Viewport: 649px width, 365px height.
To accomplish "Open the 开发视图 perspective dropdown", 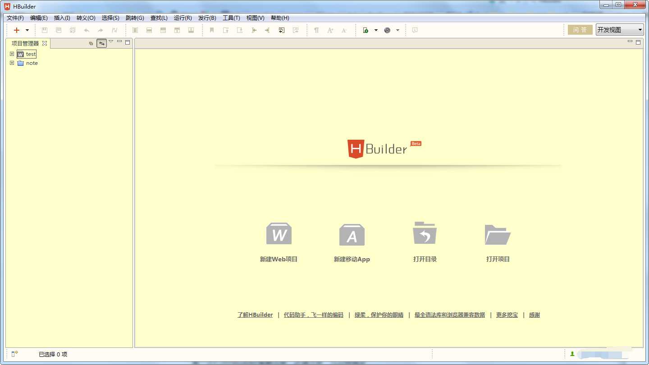I will 620,30.
